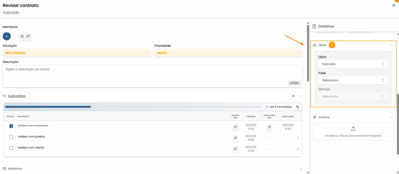Click the add member plus button
The image size is (399, 174).
pos(7,36)
